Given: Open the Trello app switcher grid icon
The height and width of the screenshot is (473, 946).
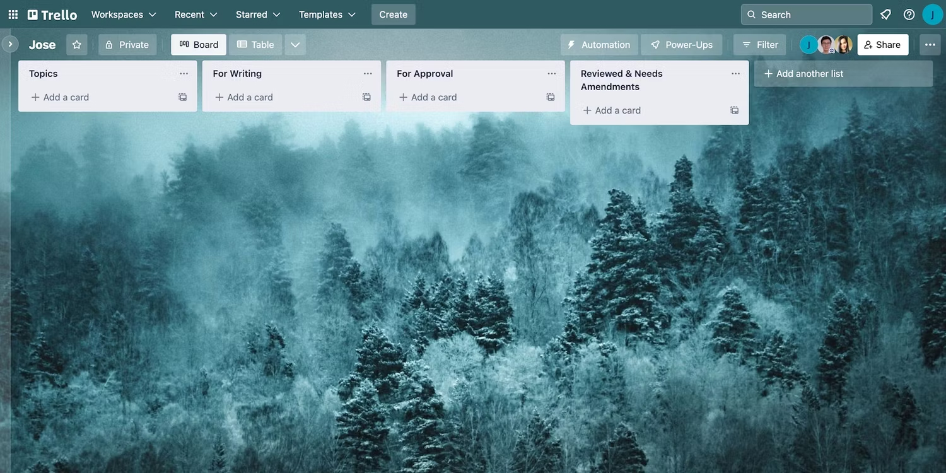Looking at the screenshot, I should [13, 14].
